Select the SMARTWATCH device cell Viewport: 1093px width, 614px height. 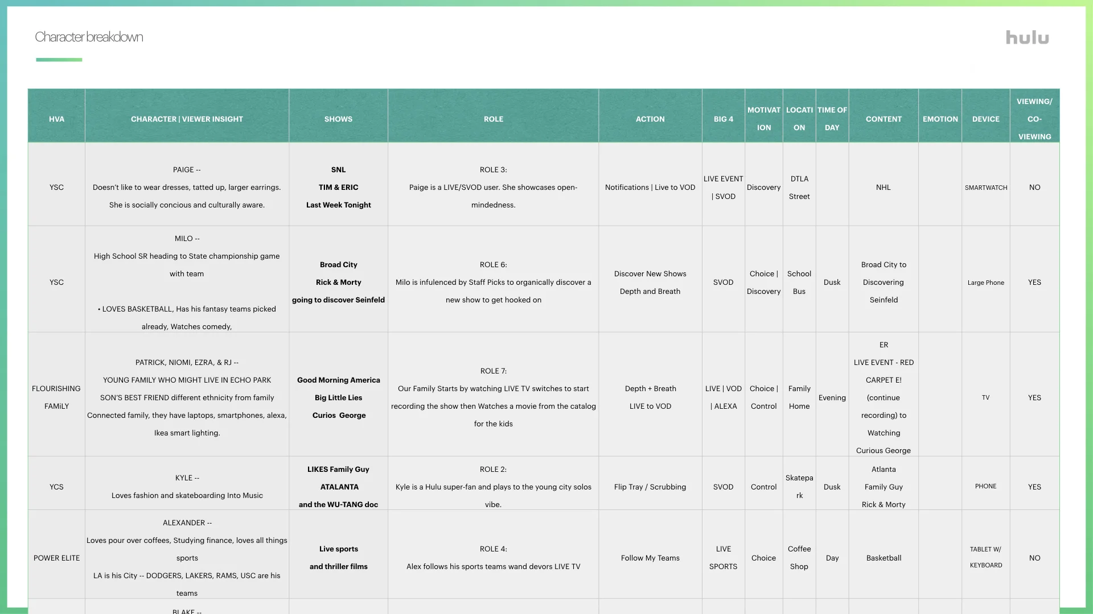coord(985,188)
